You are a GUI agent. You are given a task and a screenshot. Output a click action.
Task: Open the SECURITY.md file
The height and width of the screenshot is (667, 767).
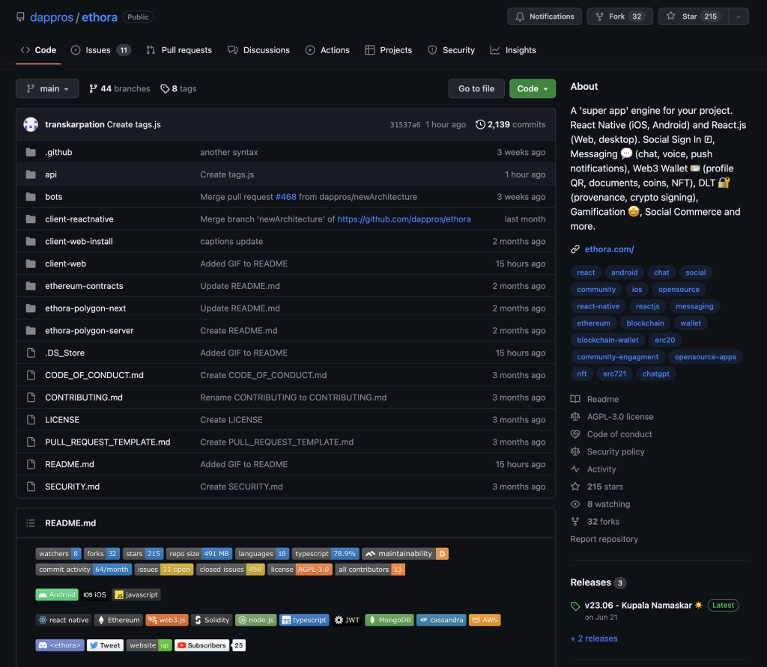tap(73, 487)
